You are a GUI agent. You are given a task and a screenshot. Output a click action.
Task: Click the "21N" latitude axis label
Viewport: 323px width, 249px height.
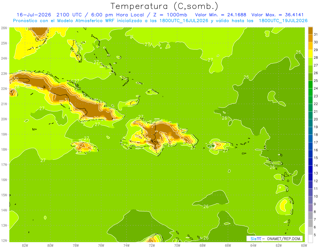point(4,104)
